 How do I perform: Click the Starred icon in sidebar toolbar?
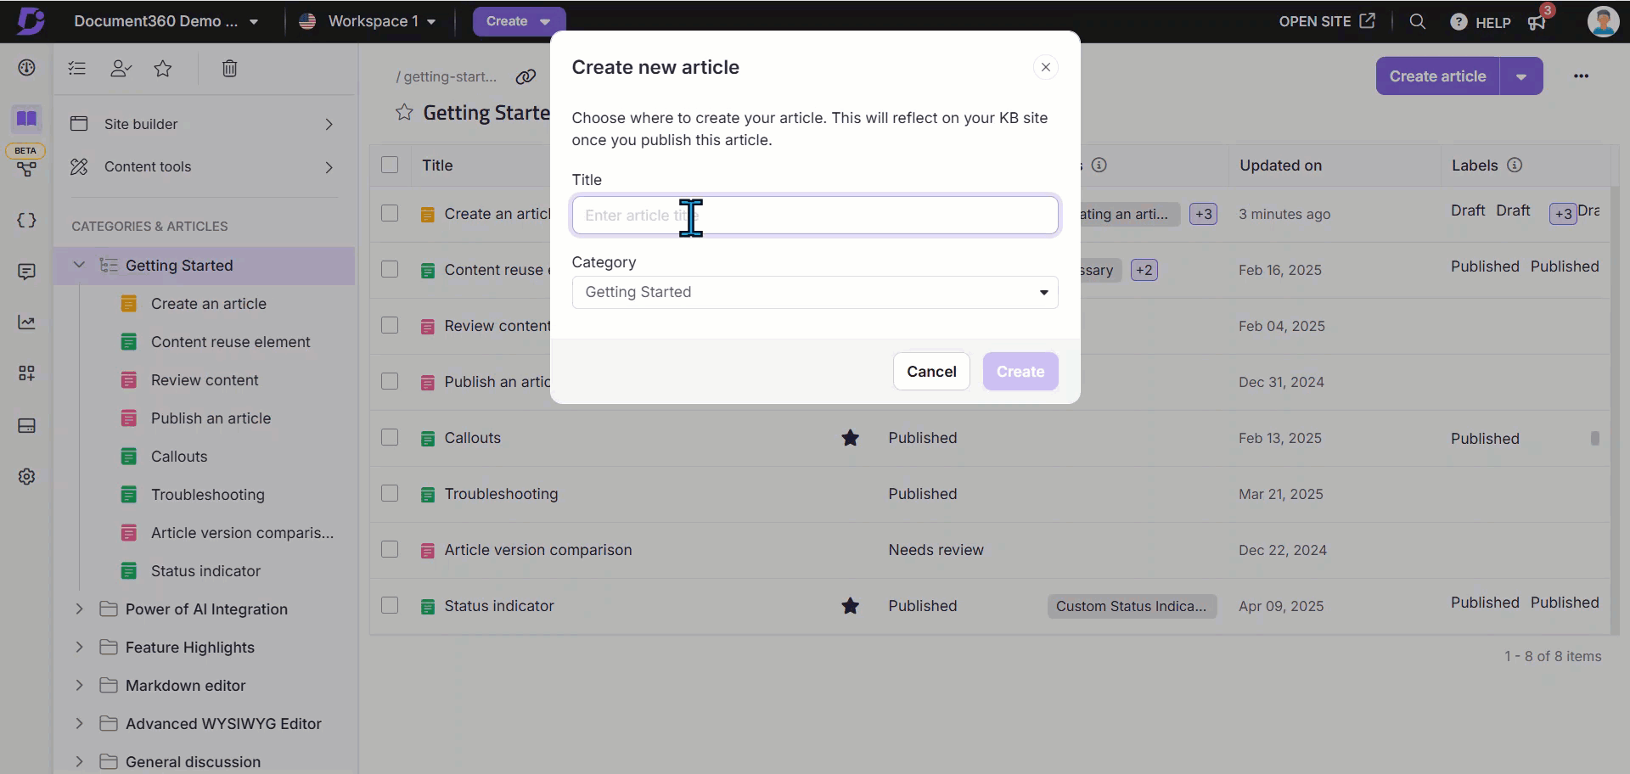coord(163,68)
